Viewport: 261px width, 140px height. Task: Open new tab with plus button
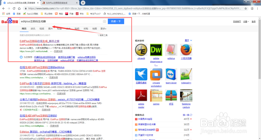coord(83,3)
